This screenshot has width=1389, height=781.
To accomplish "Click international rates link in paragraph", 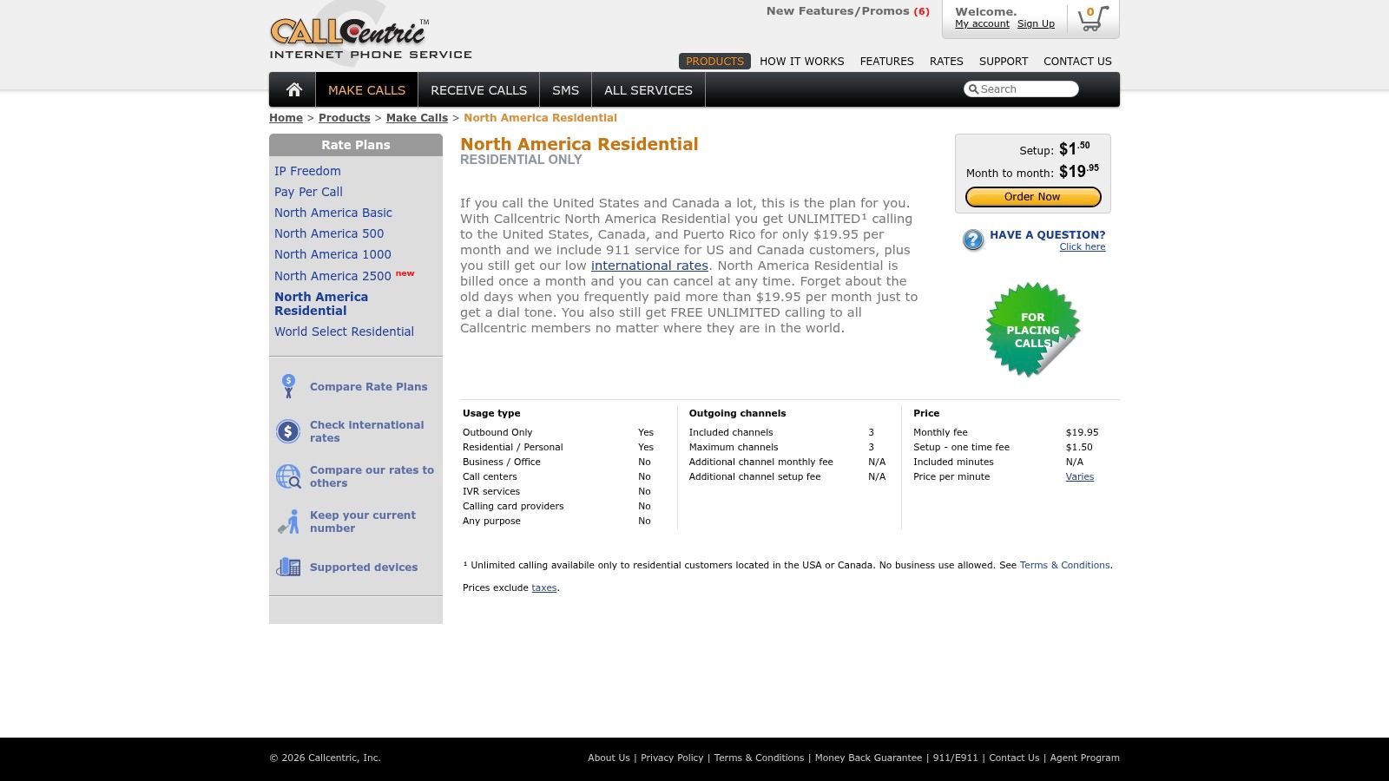I will tap(649, 266).
